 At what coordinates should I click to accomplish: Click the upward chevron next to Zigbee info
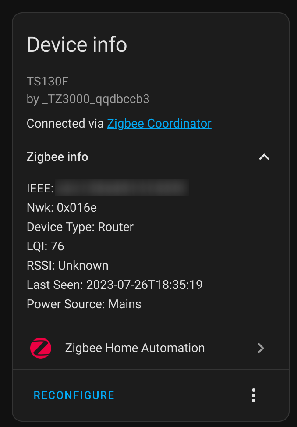(x=264, y=157)
